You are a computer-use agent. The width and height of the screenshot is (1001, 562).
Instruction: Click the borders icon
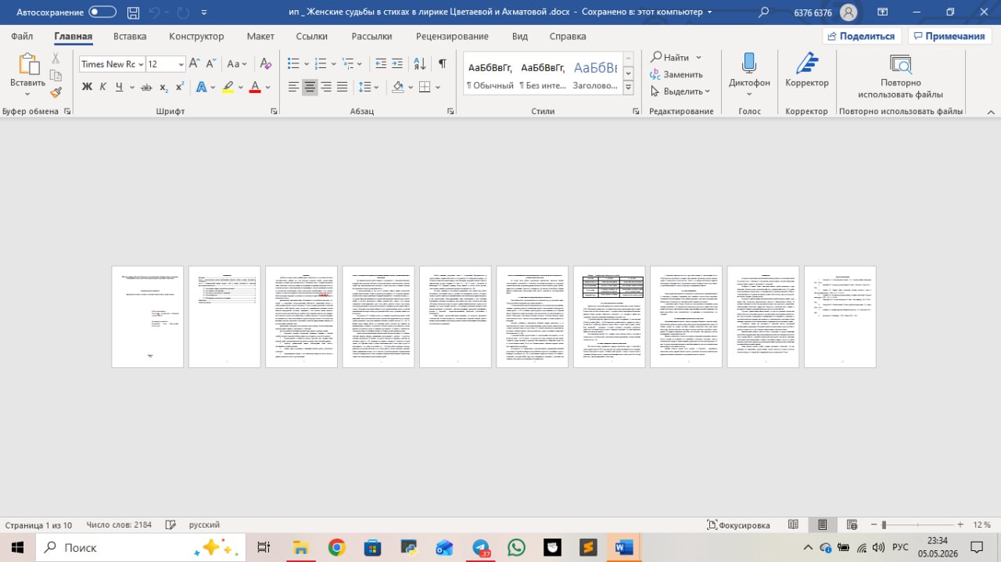point(424,87)
